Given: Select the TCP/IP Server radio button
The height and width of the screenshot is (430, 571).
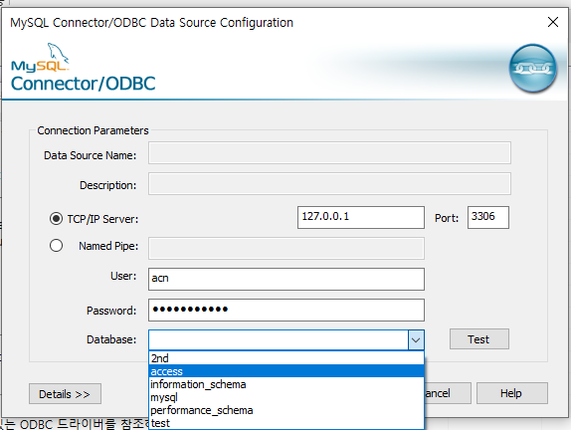Looking at the screenshot, I should pyautogui.click(x=56, y=219).
